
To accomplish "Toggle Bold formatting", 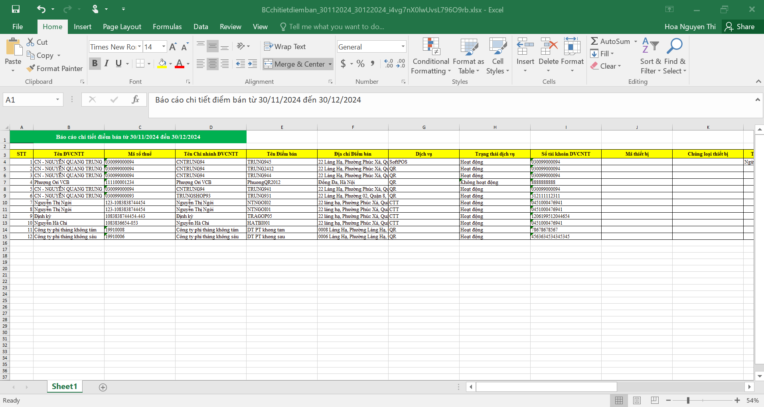I will point(95,63).
